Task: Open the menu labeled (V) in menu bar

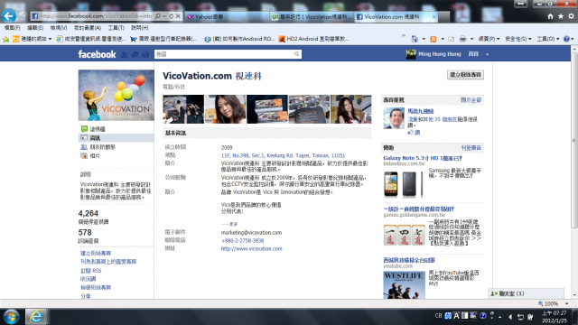Action: 58,28
